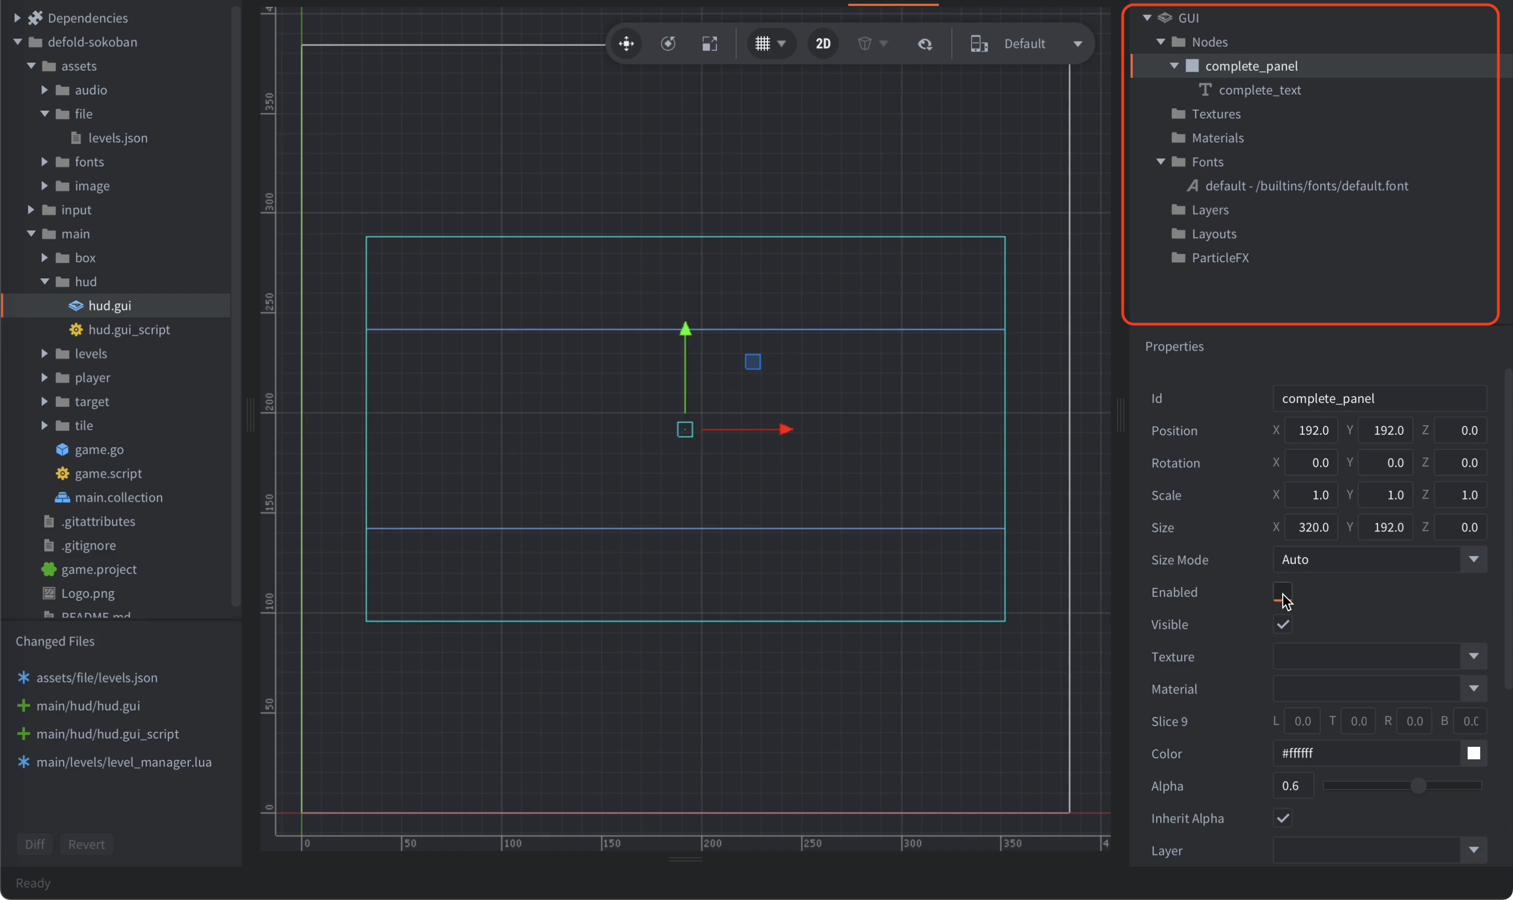Toggle the Inherit Alpha checkbox
Image resolution: width=1513 pixels, height=900 pixels.
click(1282, 818)
